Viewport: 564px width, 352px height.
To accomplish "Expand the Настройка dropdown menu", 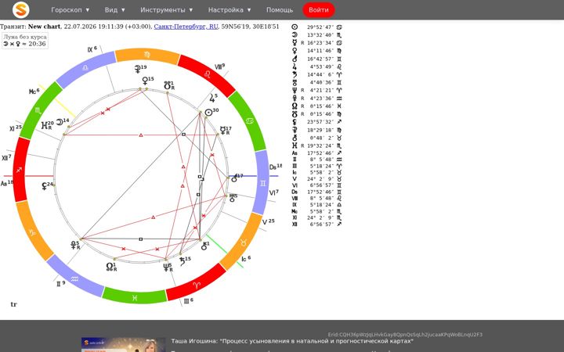I will click(x=230, y=9).
